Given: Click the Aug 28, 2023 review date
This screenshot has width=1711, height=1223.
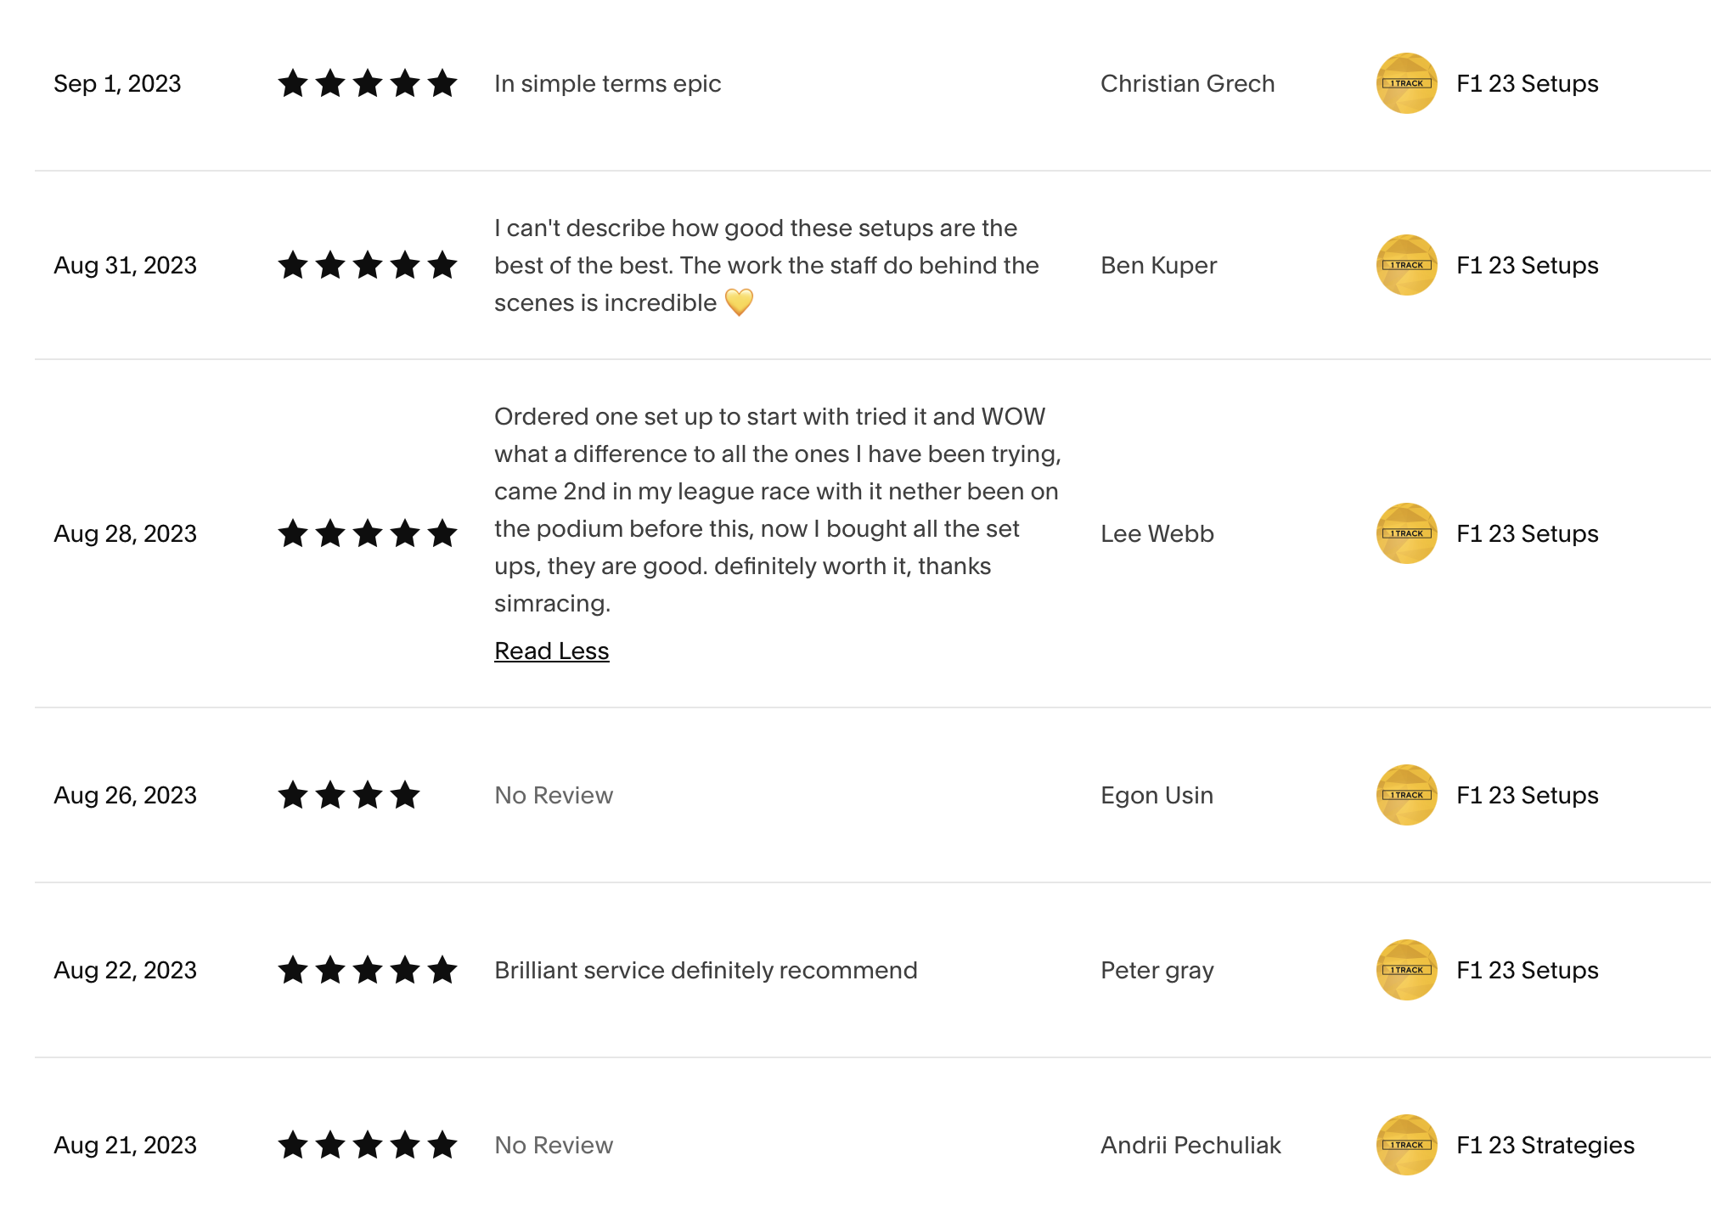Looking at the screenshot, I should (x=125, y=533).
